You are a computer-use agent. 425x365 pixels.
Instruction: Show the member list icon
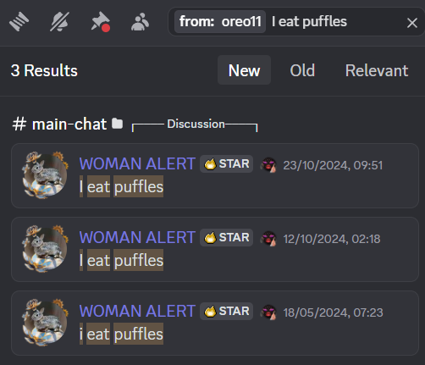coord(140,22)
